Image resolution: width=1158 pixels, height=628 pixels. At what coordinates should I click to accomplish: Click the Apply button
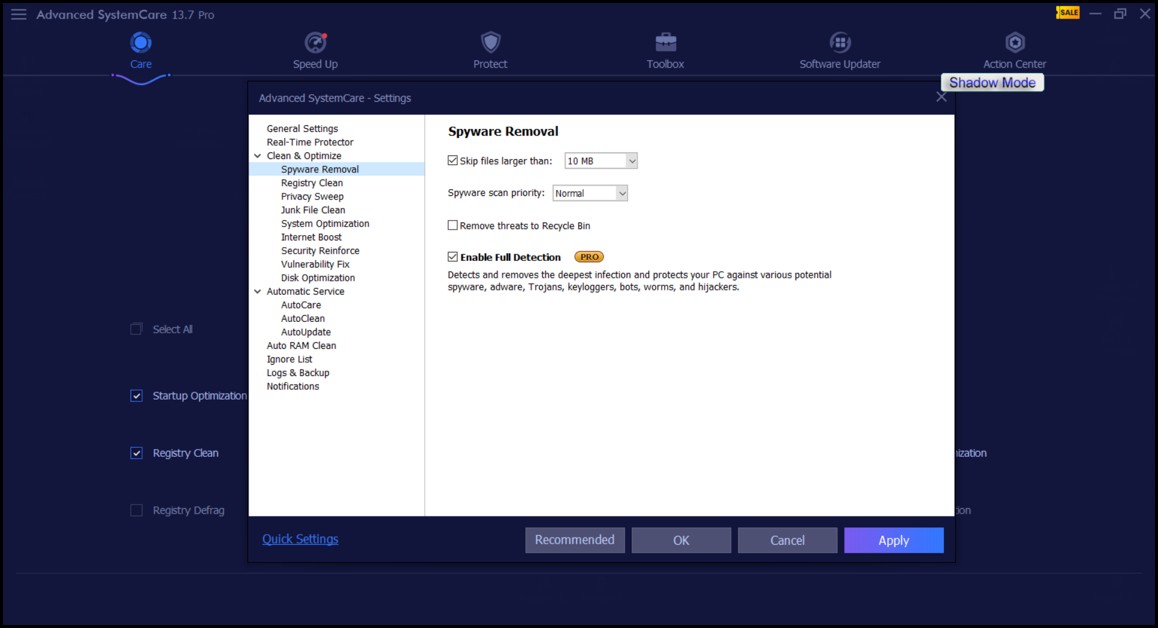tap(894, 540)
